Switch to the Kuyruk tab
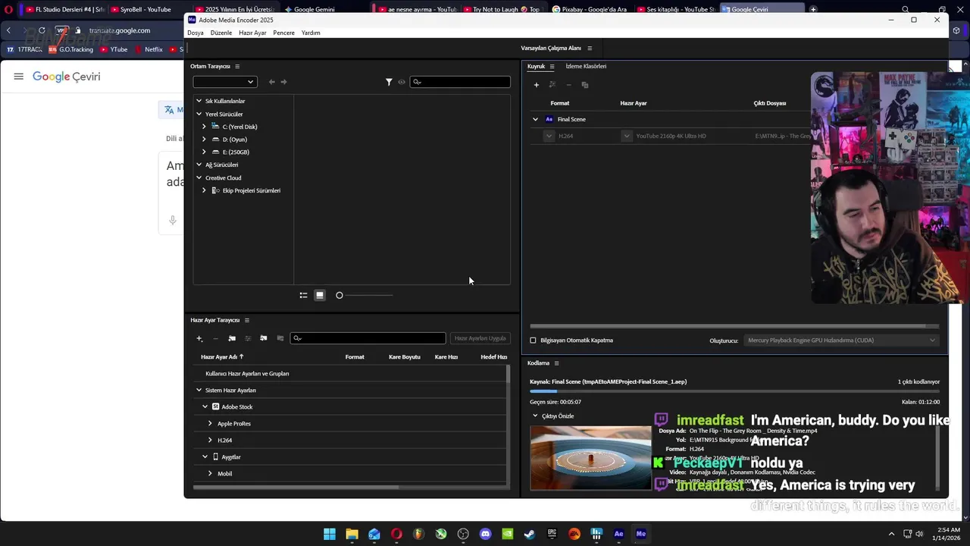 [x=536, y=67]
